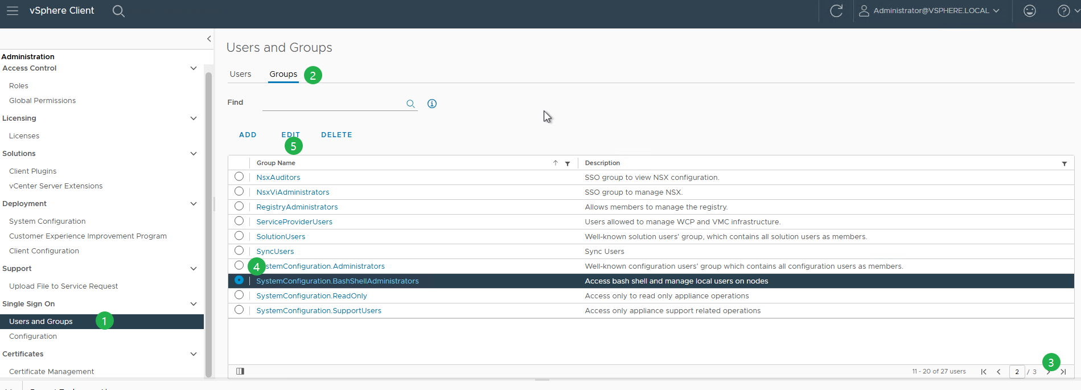Click the Description column filter icon
The height and width of the screenshot is (390, 1081).
[x=1064, y=163]
